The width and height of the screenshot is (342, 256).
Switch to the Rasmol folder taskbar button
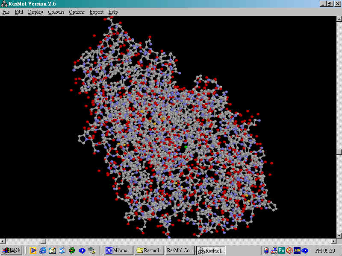[149, 250]
